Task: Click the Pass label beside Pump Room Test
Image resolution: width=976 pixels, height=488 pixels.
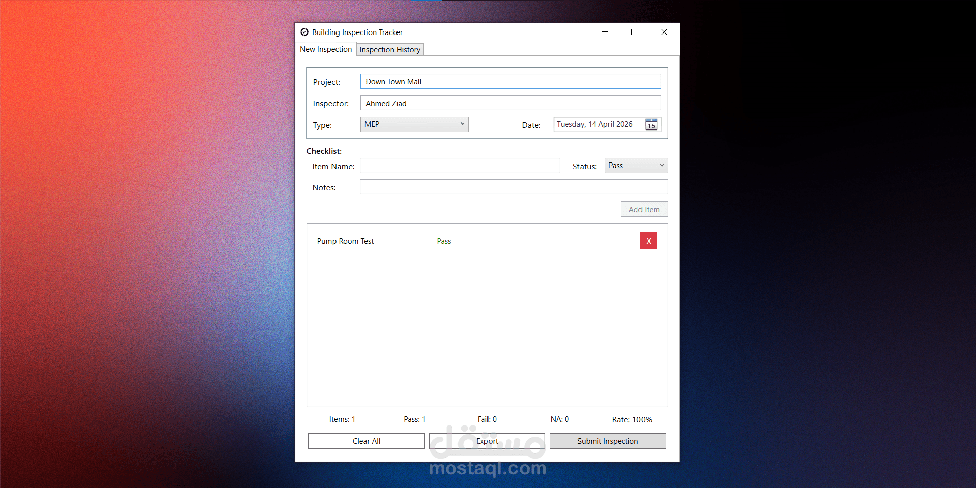Action: pos(444,241)
